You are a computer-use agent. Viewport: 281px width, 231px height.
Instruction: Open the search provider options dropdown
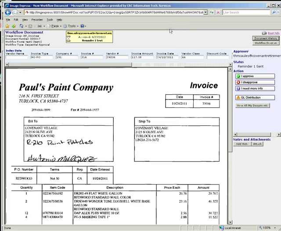click(x=278, y=12)
